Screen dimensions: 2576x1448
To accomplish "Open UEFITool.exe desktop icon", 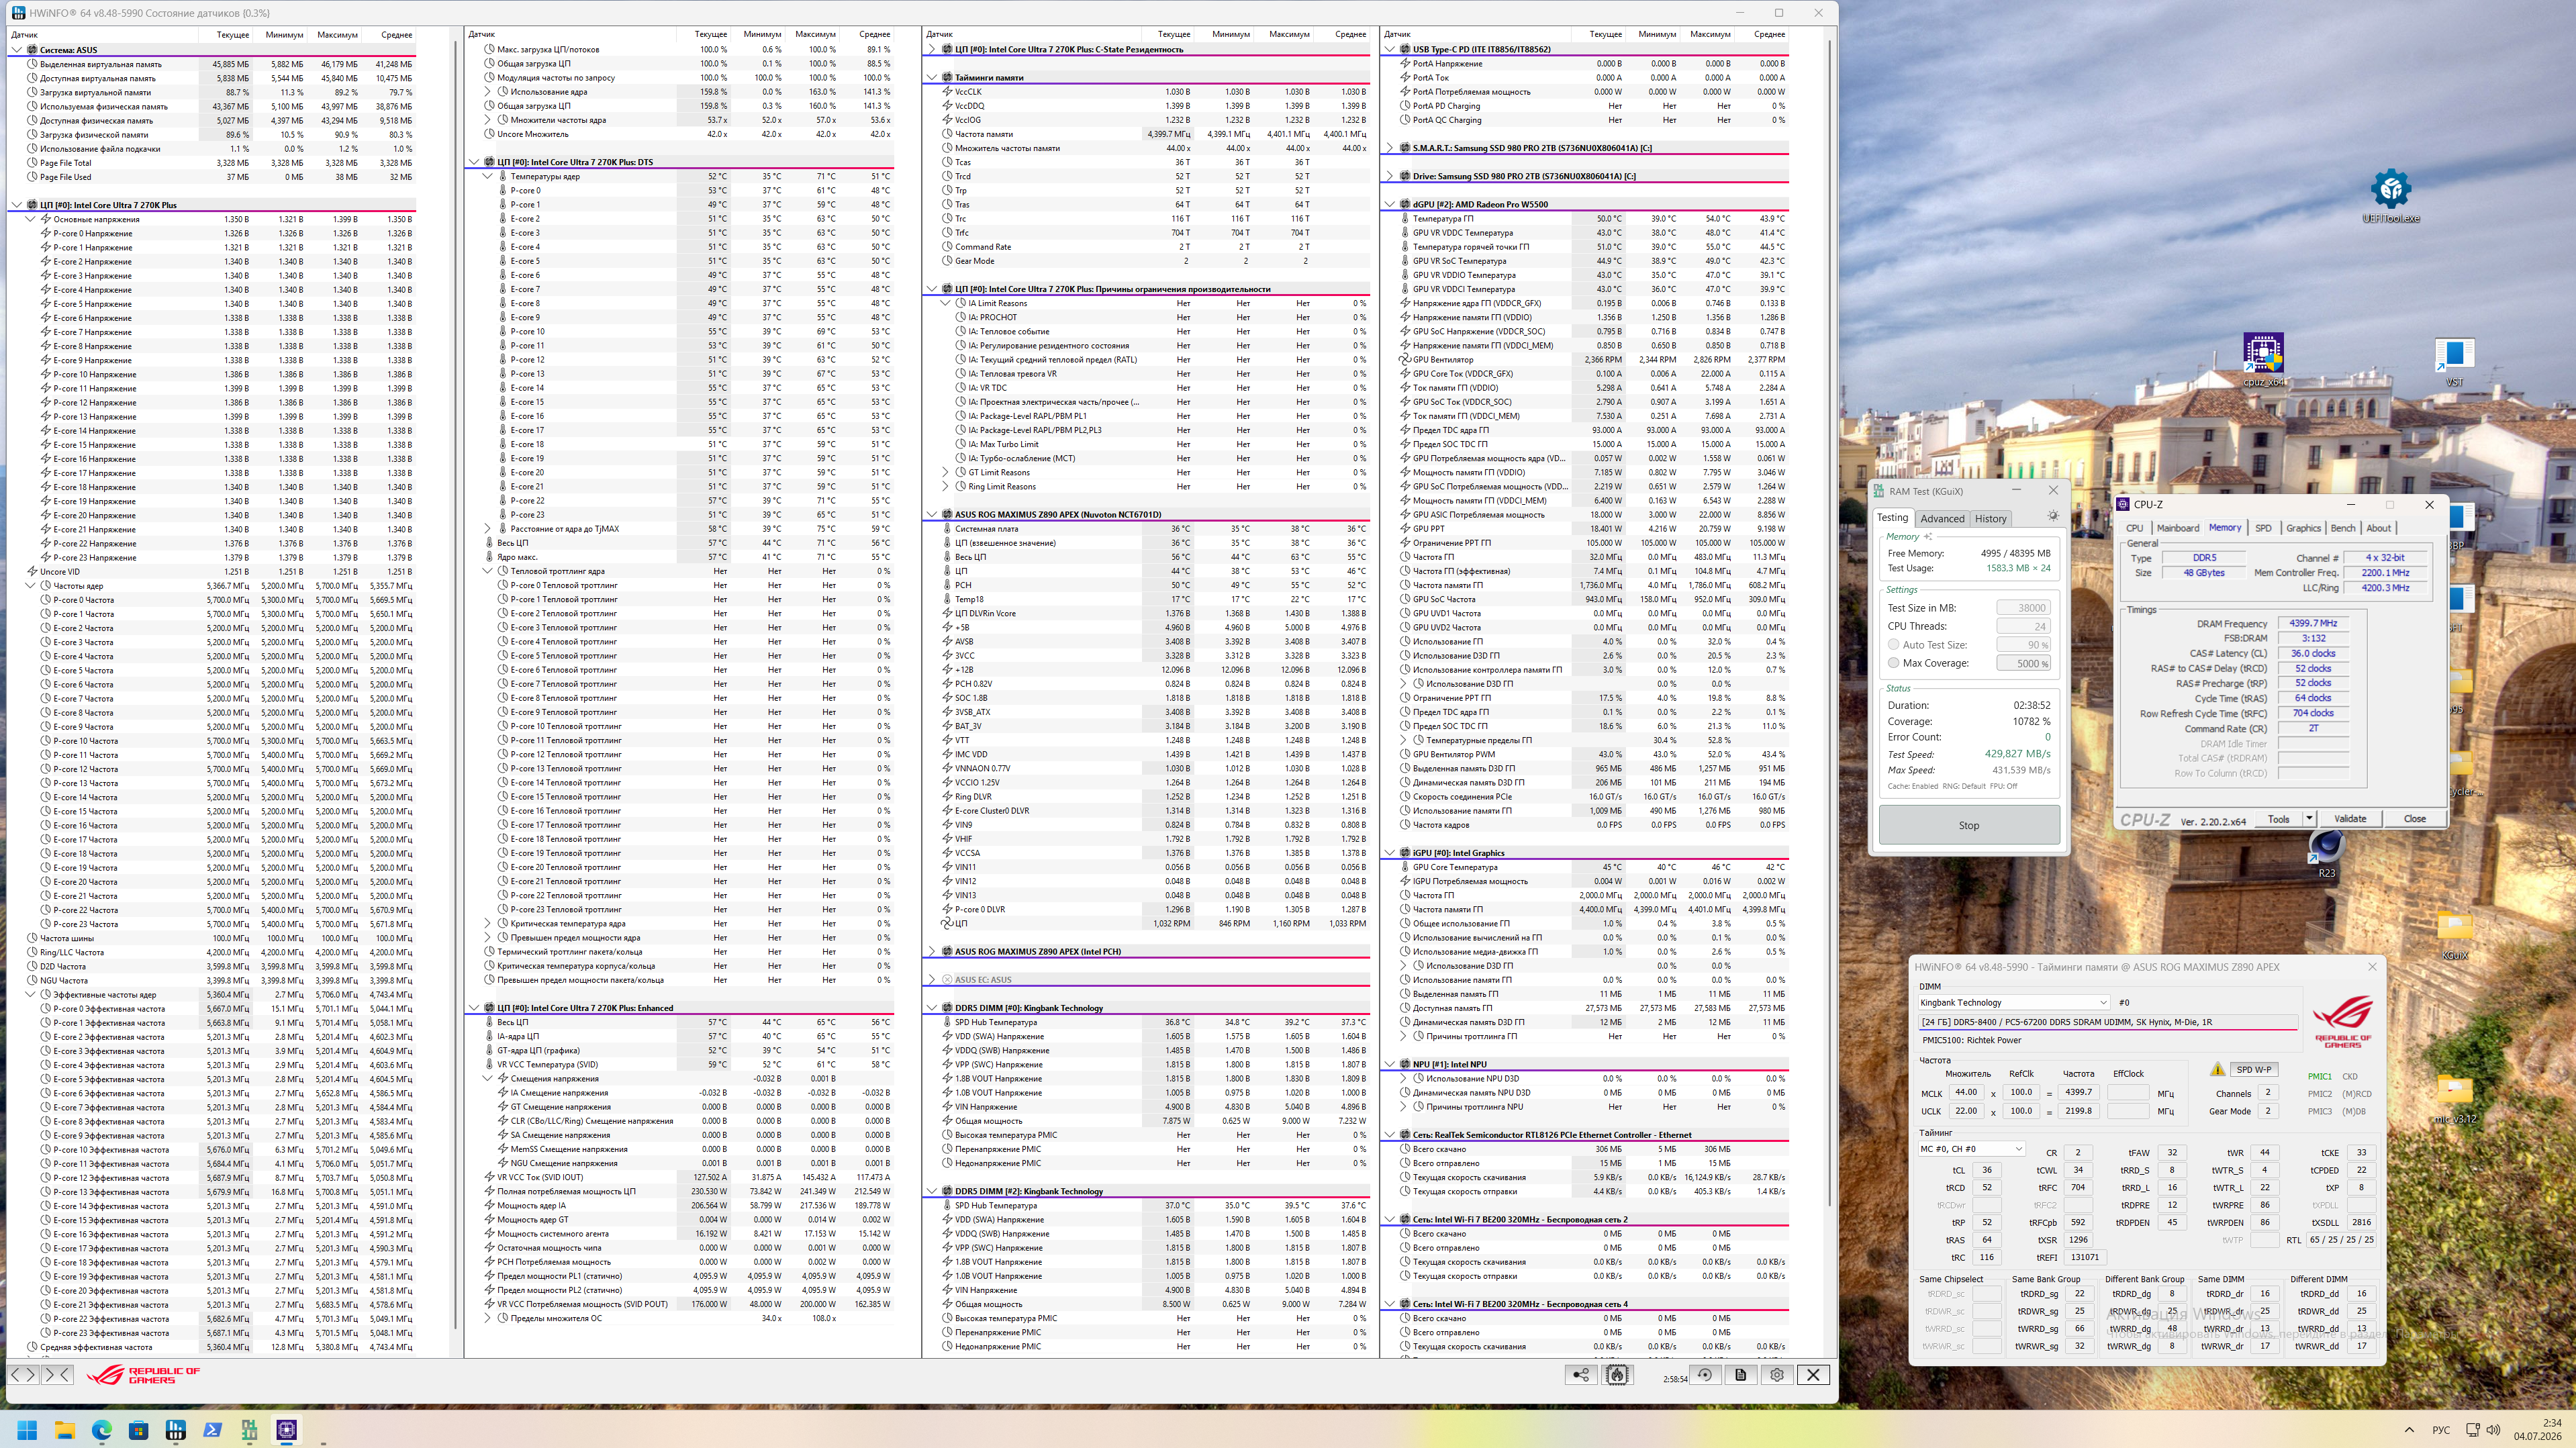I will (2391, 196).
